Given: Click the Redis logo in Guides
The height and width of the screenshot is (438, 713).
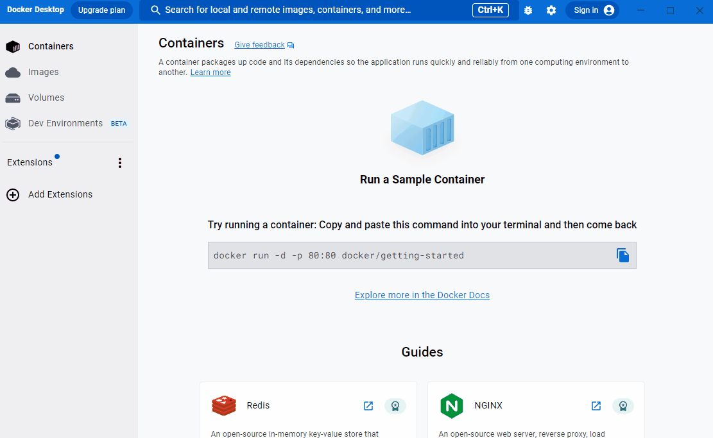Looking at the screenshot, I should pyautogui.click(x=224, y=406).
